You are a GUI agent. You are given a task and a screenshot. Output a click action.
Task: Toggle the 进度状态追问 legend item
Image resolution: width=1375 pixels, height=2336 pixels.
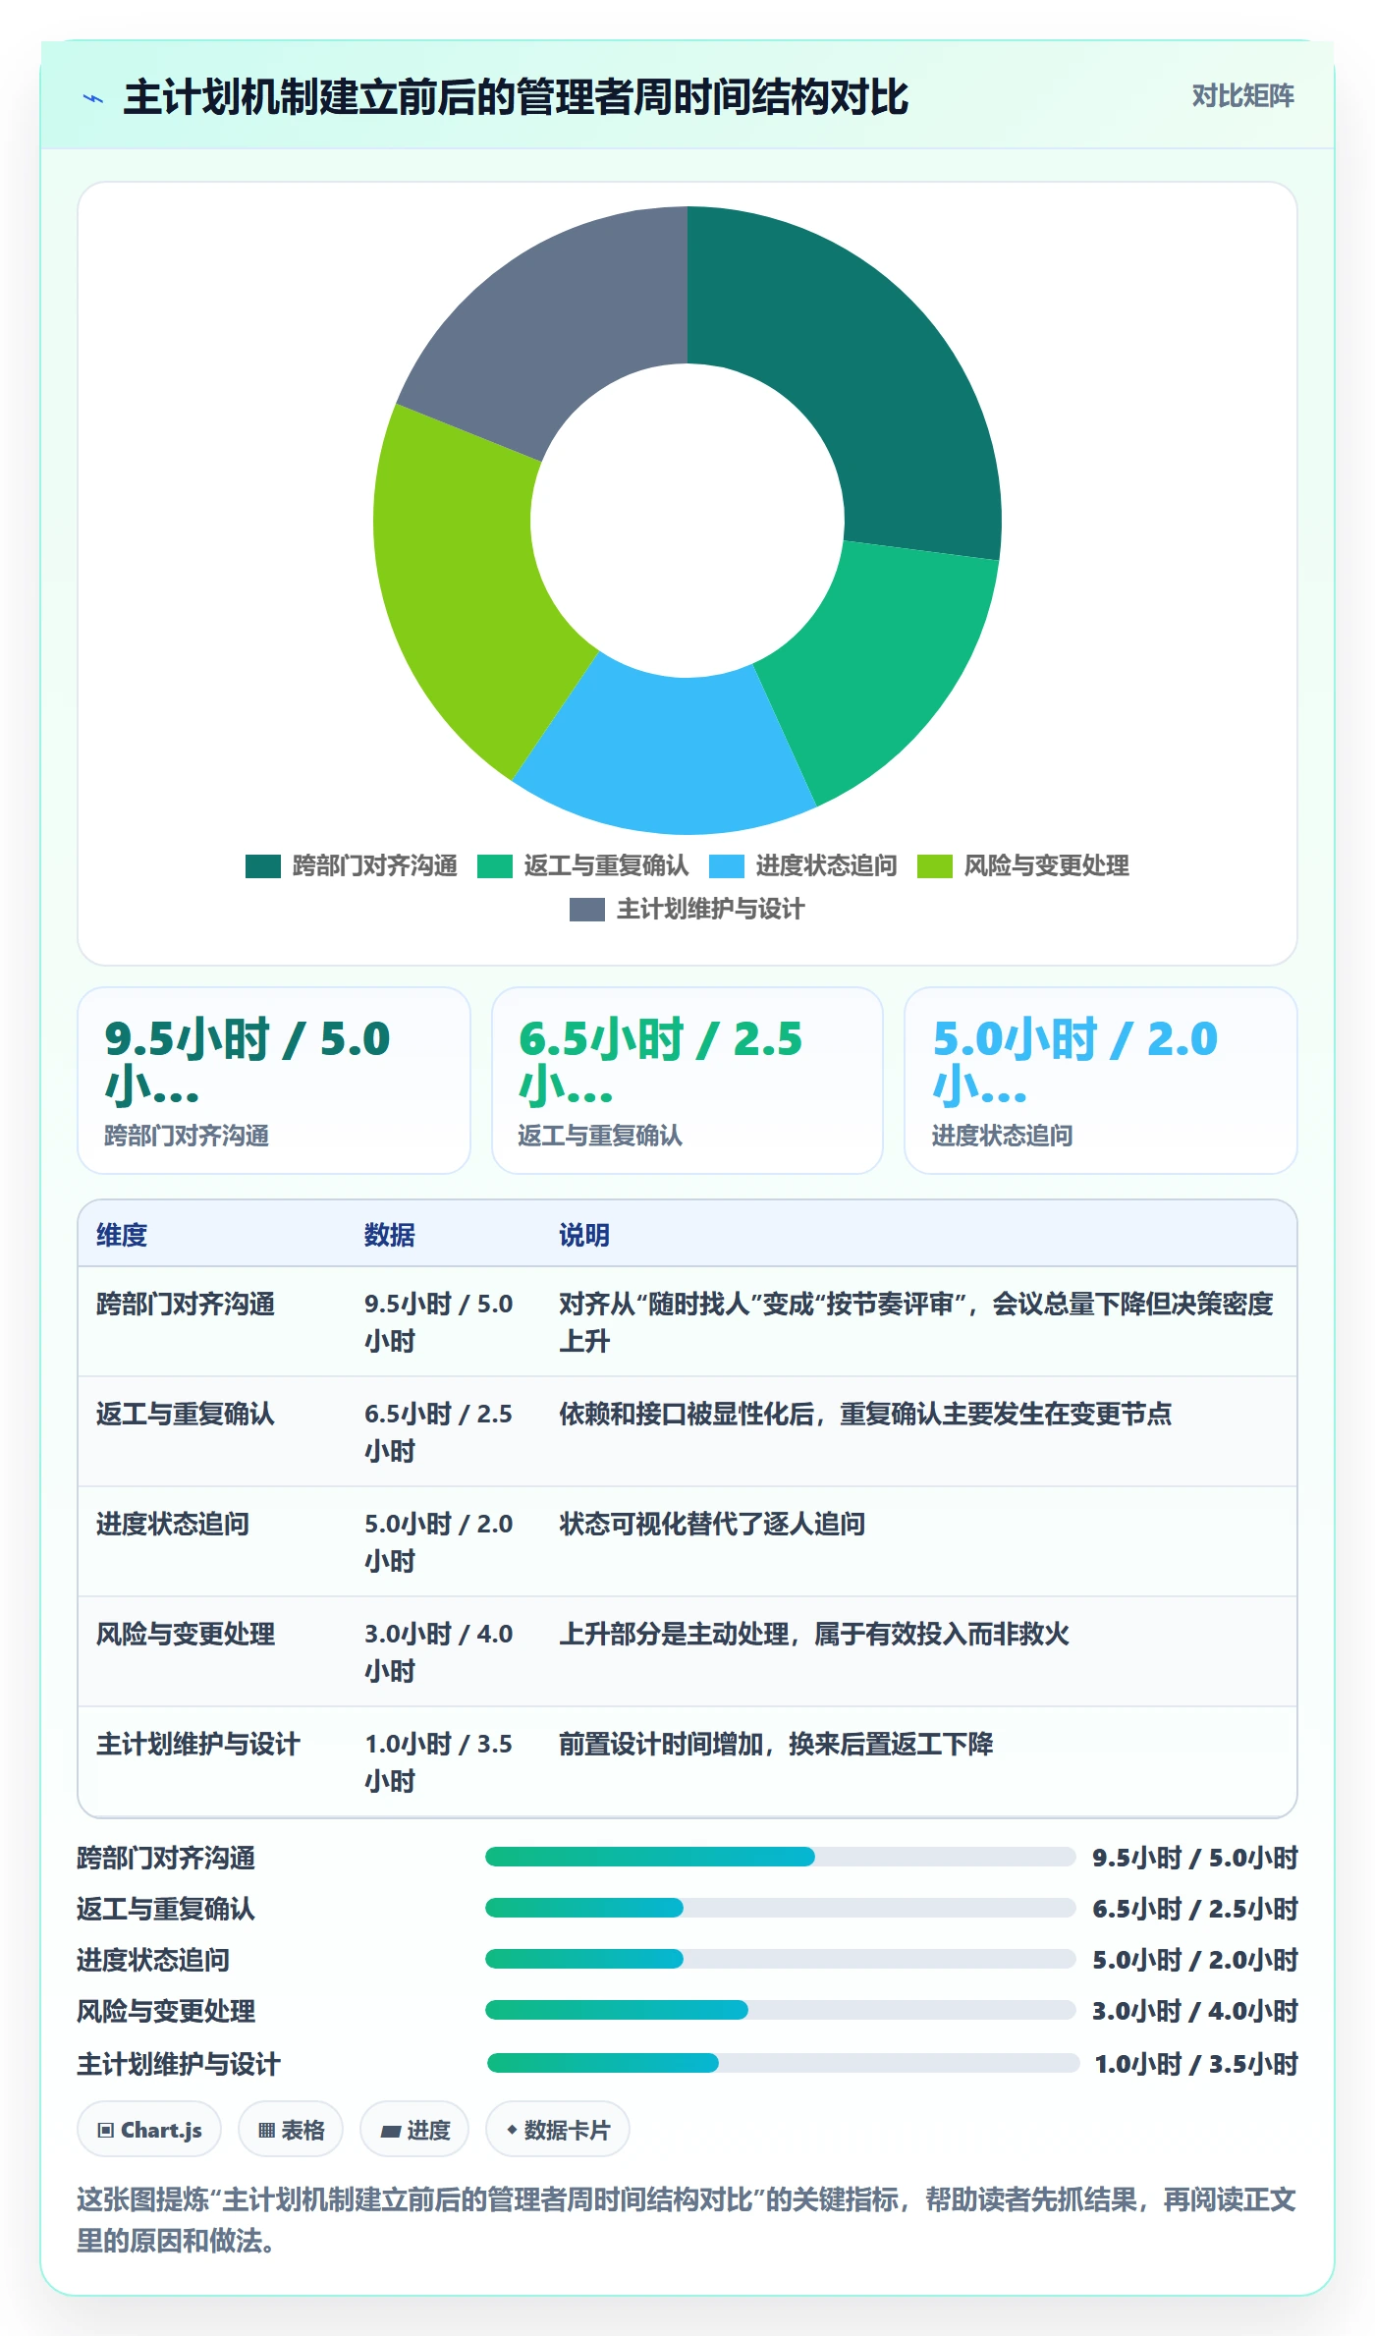tap(803, 865)
